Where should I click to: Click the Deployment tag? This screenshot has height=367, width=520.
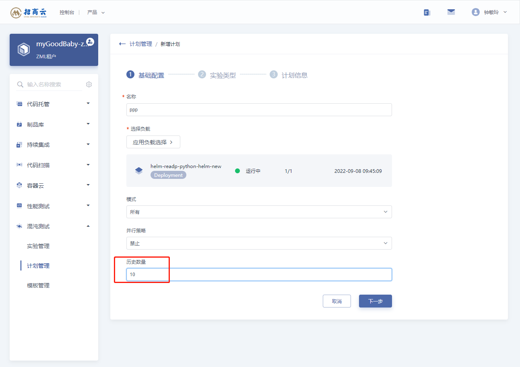[168, 175]
